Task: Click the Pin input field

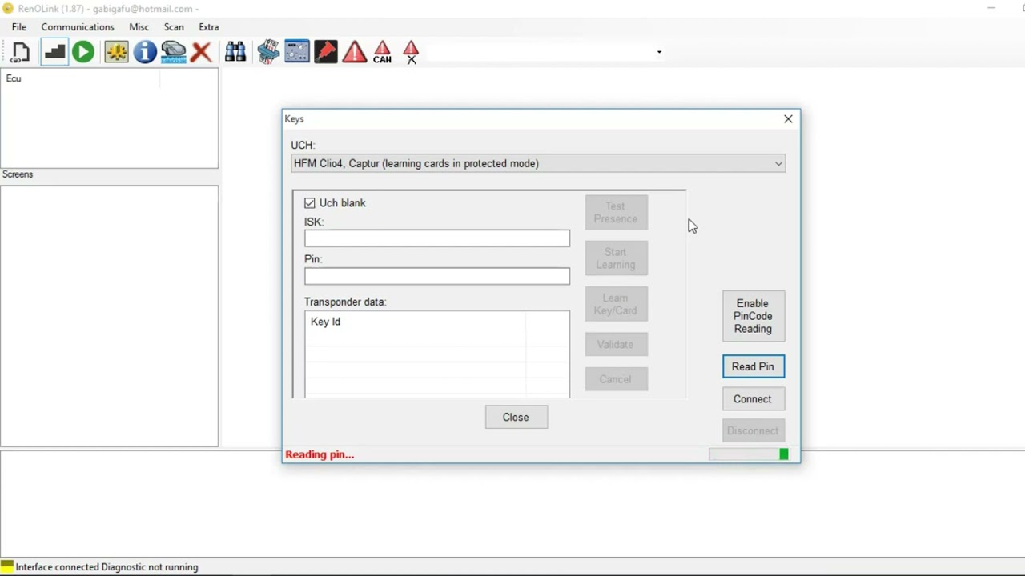Action: click(x=437, y=276)
